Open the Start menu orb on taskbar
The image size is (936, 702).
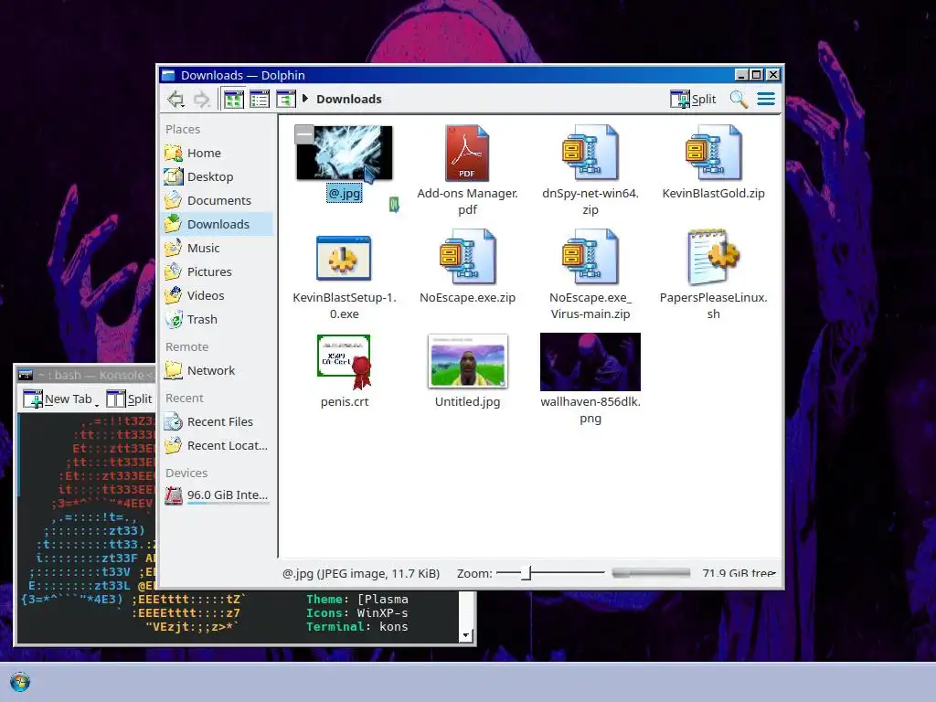[20, 682]
